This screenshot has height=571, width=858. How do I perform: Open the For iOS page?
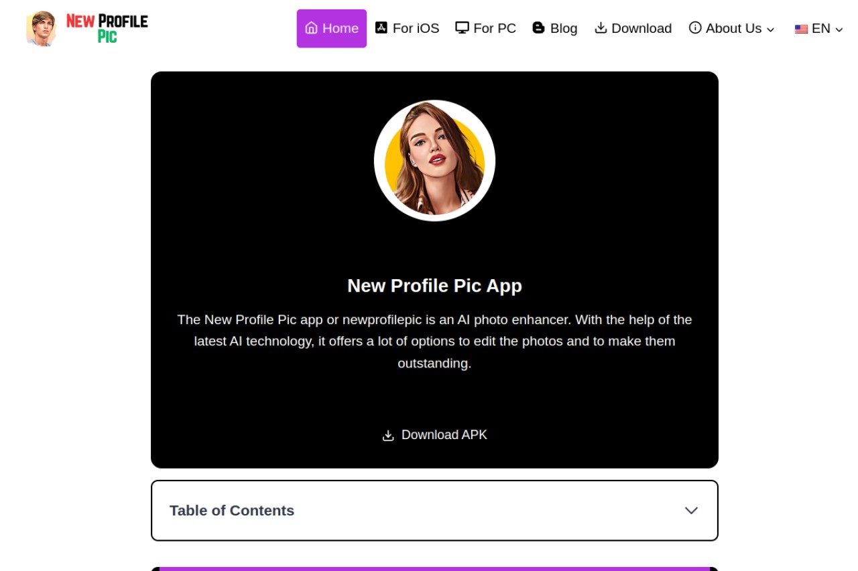click(x=407, y=28)
